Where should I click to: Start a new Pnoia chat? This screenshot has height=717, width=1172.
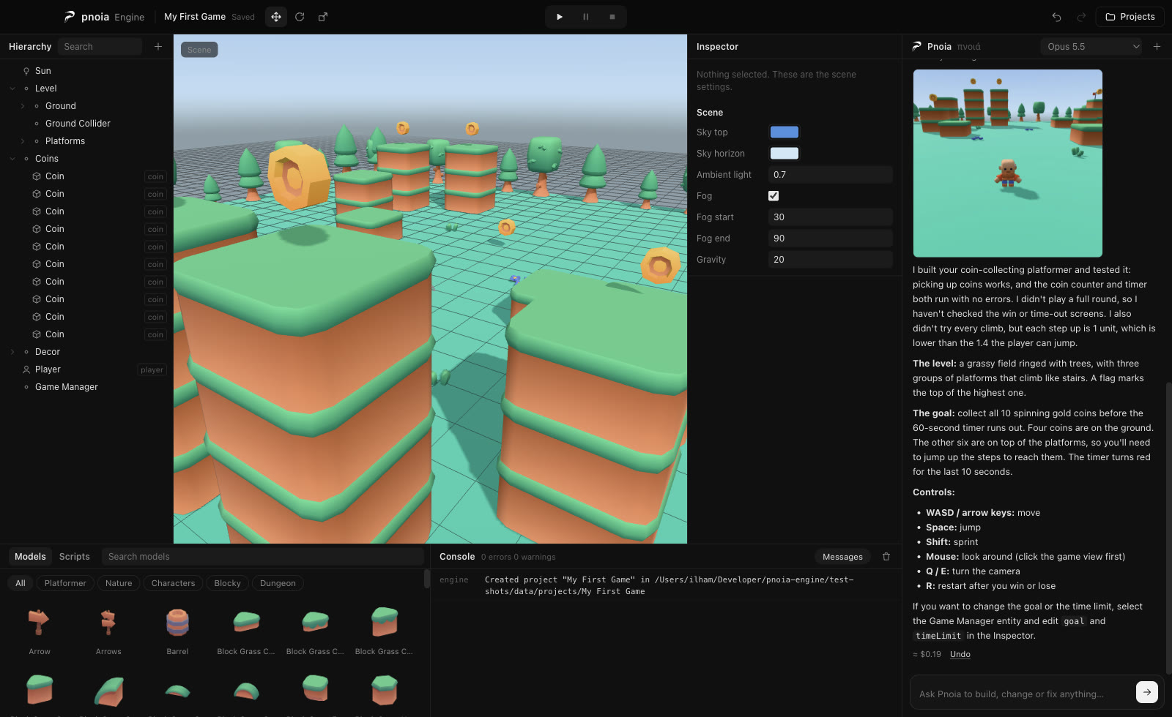pyautogui.click(x=1157, y=46)
